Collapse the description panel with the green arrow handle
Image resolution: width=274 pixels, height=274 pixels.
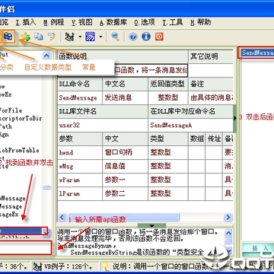[x=151, y=225]
